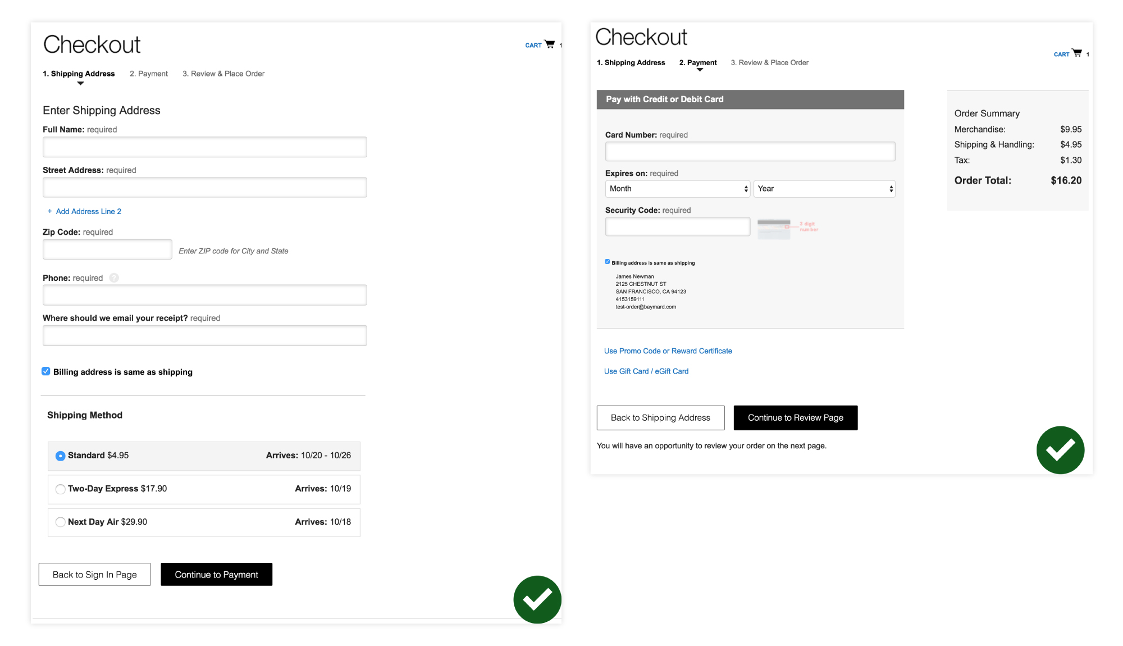The image size is (1123, 646).
Task: Select the Standard $4.95 shipping radio button
Action: coord(61,456)
